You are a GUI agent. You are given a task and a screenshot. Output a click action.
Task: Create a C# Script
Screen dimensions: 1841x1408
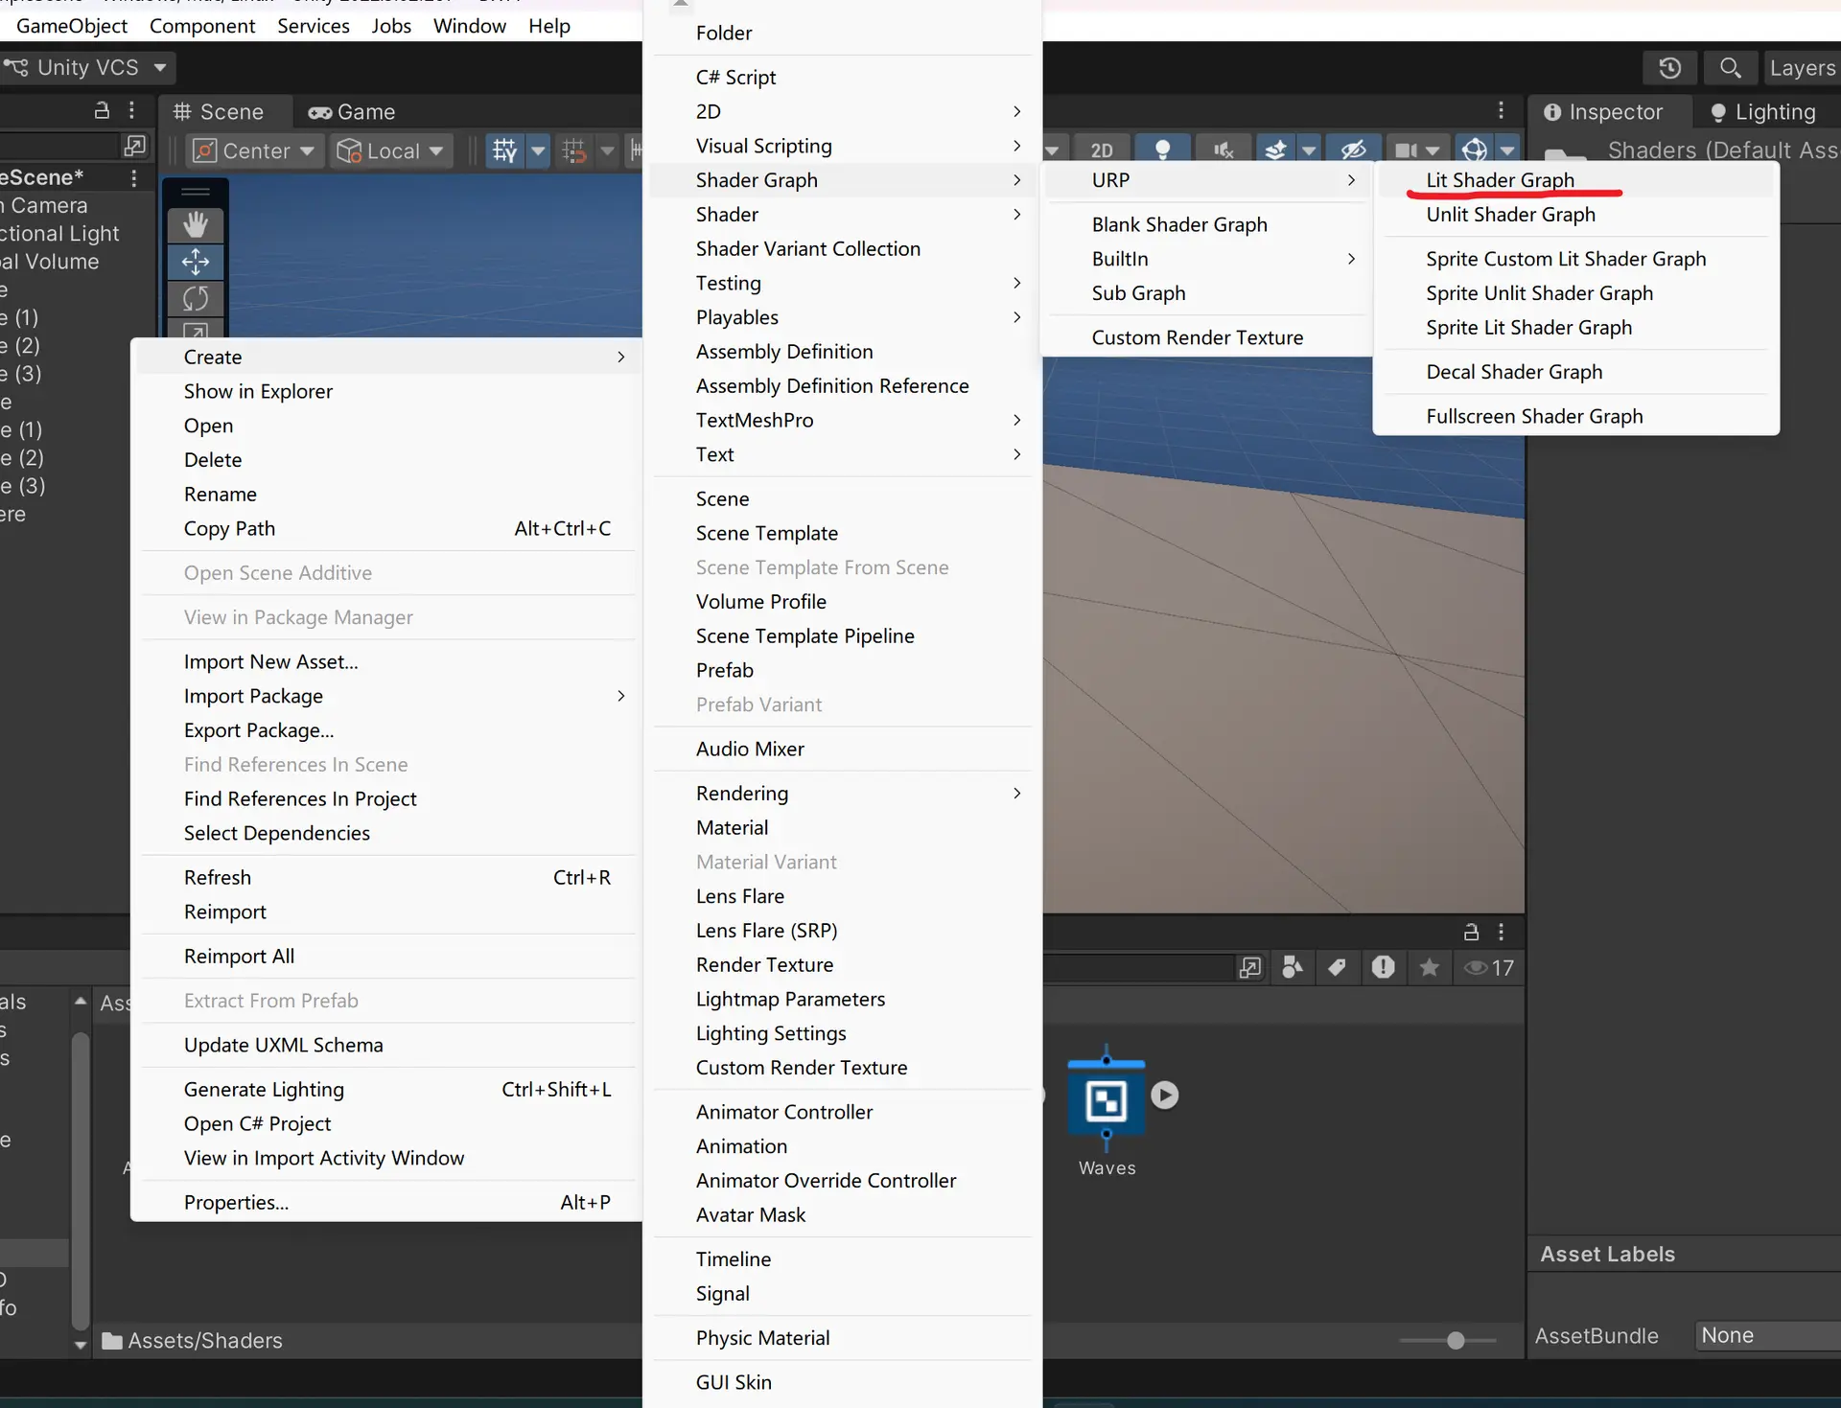842,78
